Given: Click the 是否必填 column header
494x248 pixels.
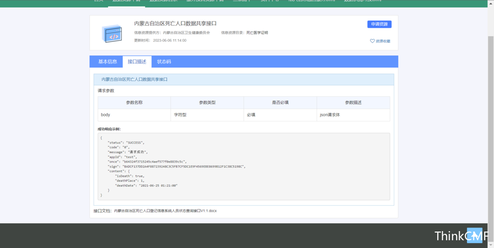Looking at the screenshot, I should (x=280, y=103).
